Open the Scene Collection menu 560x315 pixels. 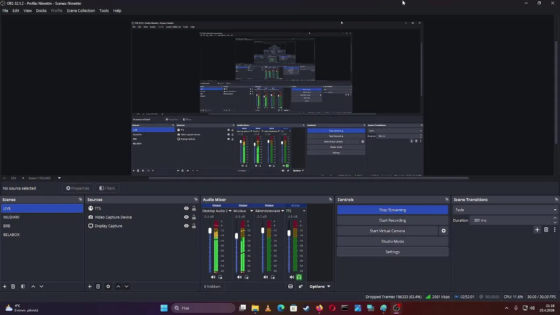pos(81,10)
